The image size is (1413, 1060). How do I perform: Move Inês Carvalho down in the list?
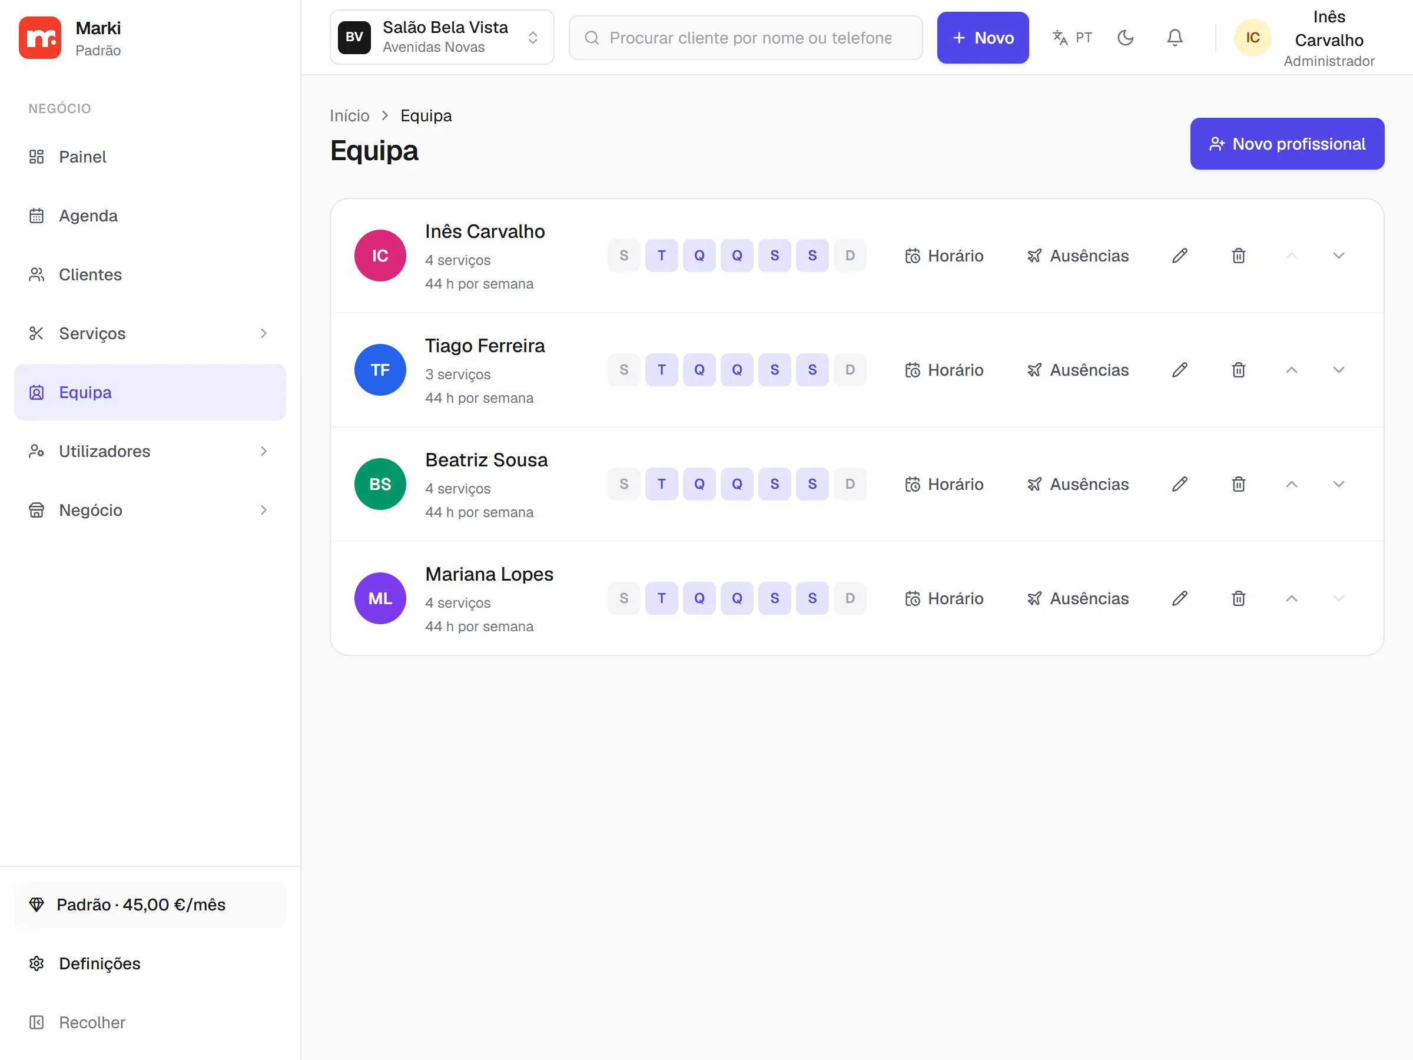pyautogui.click(x=1338, y=256)
